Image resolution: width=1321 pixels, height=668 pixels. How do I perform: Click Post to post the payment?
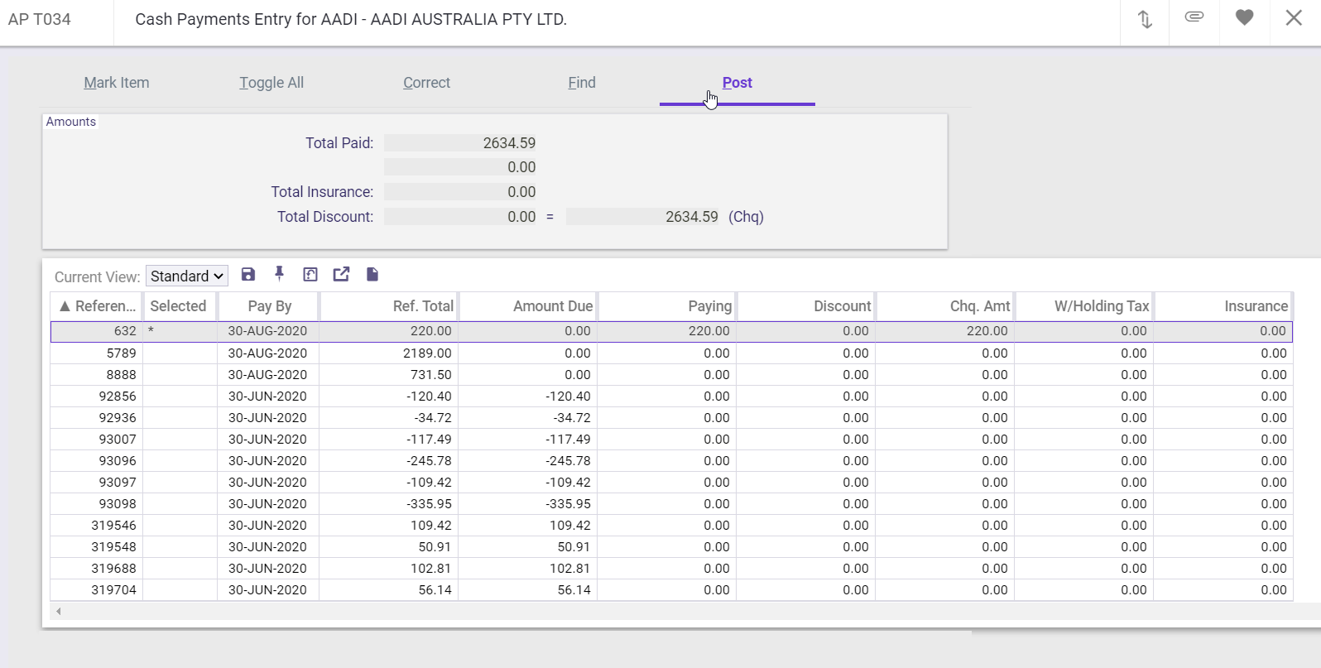[x=737, y=83]
